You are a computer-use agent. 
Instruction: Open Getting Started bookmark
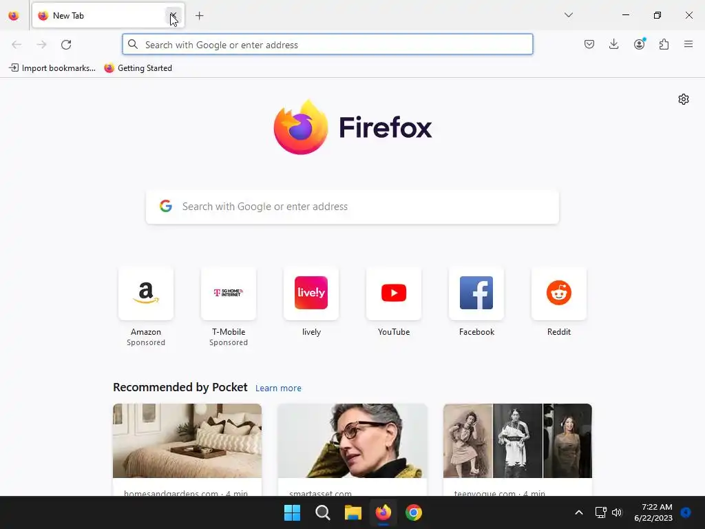pyautogui.click(x=138, y=68)
